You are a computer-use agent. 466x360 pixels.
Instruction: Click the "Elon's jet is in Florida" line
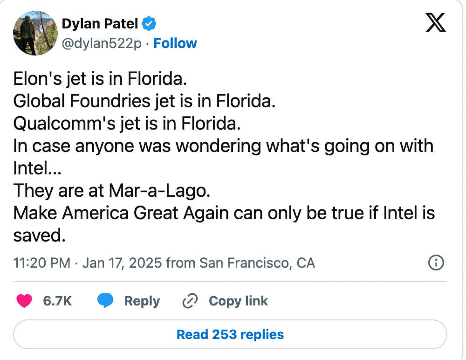100,78
